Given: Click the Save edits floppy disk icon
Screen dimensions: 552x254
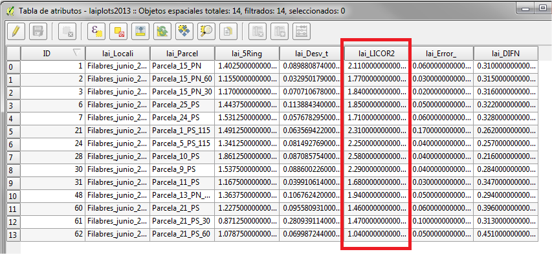Looking at the screenshot, I should [38, 32].
